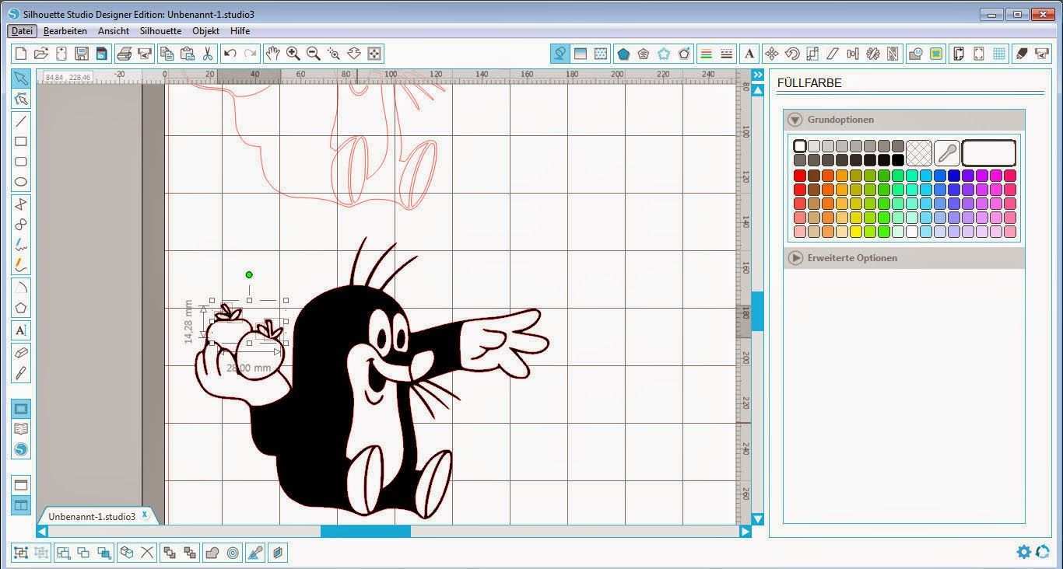The height and width of the screenshot is (569, 1063).
Task: Expand the Erweiterte Optionen section
Action: click(795, 258)
